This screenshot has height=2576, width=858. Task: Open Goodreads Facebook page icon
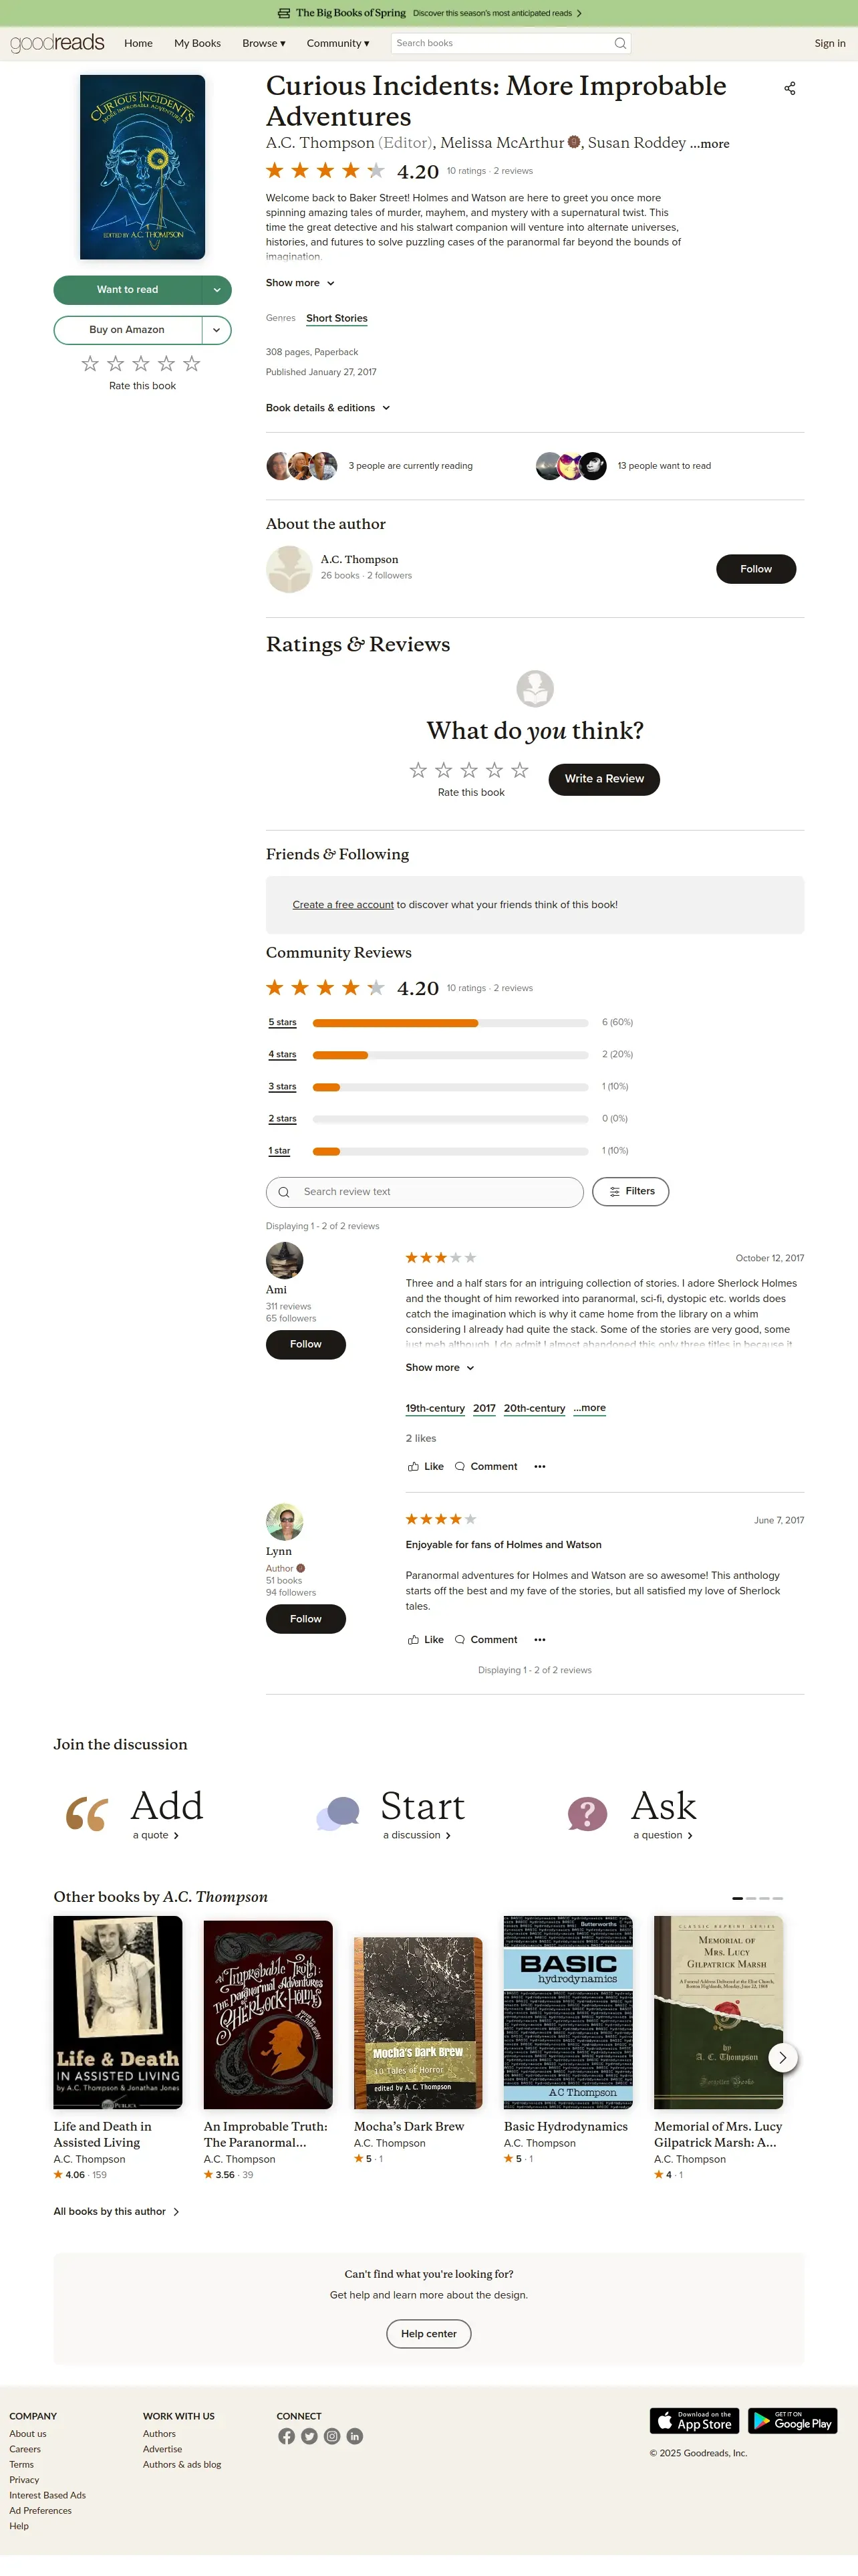[x=287, y=2436]
